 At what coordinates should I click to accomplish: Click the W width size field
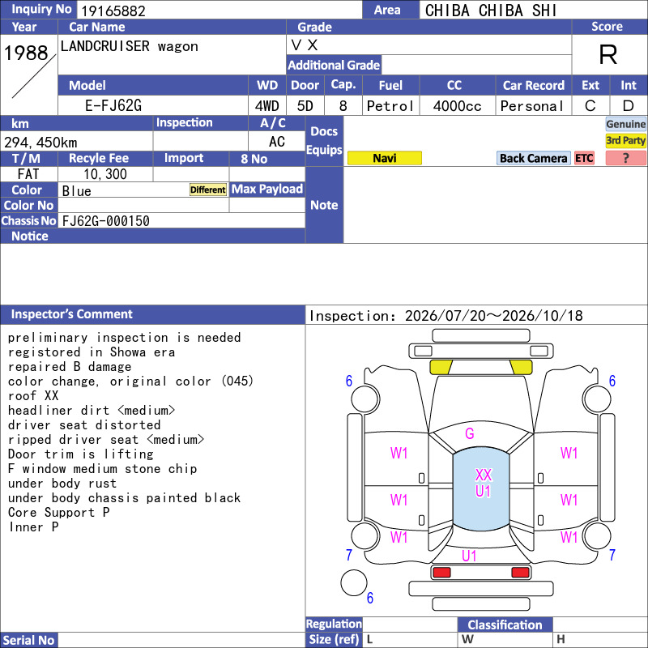[x=505, y=639]
